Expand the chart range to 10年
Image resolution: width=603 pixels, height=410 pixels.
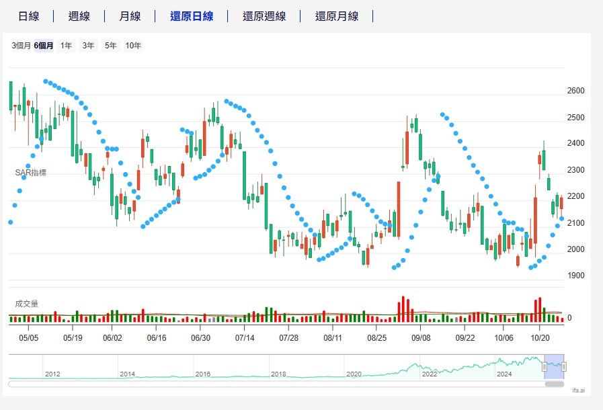click(x=133, y=46)
